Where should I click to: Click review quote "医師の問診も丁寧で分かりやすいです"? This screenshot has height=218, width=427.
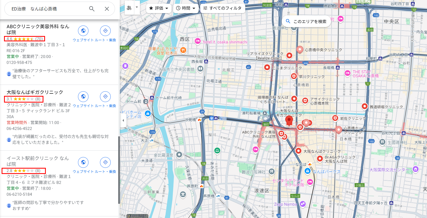point(48,205)
